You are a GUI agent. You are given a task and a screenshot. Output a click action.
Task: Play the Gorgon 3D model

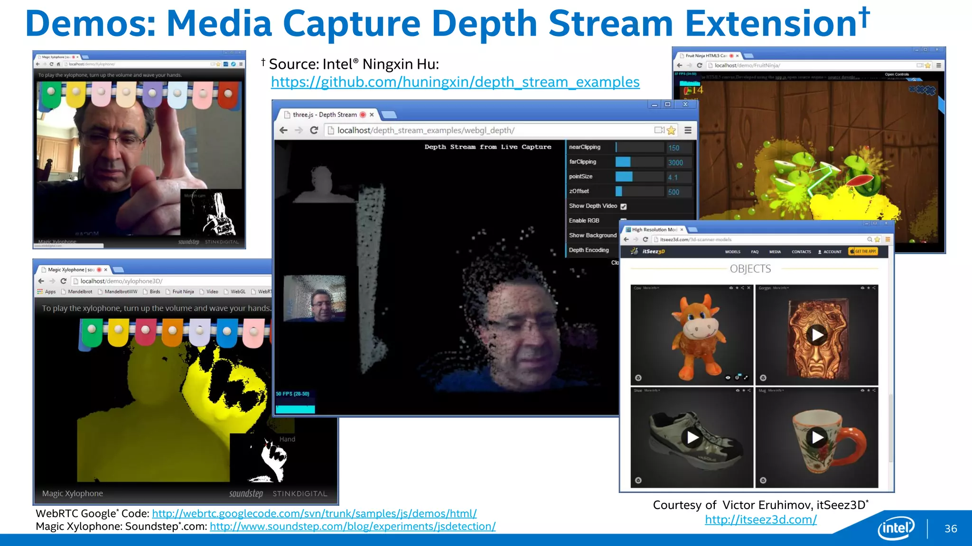817,335
